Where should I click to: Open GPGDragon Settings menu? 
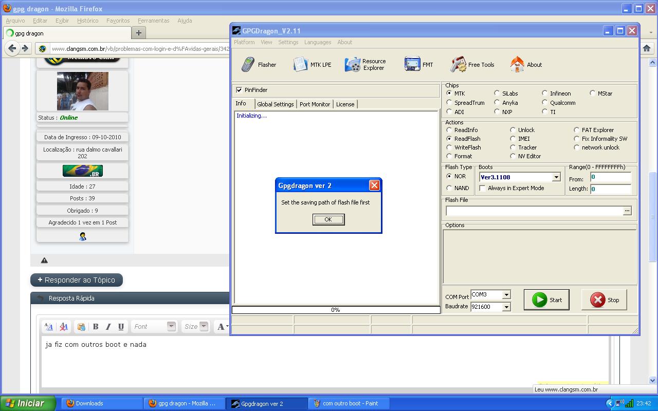[x=288, y=42]
